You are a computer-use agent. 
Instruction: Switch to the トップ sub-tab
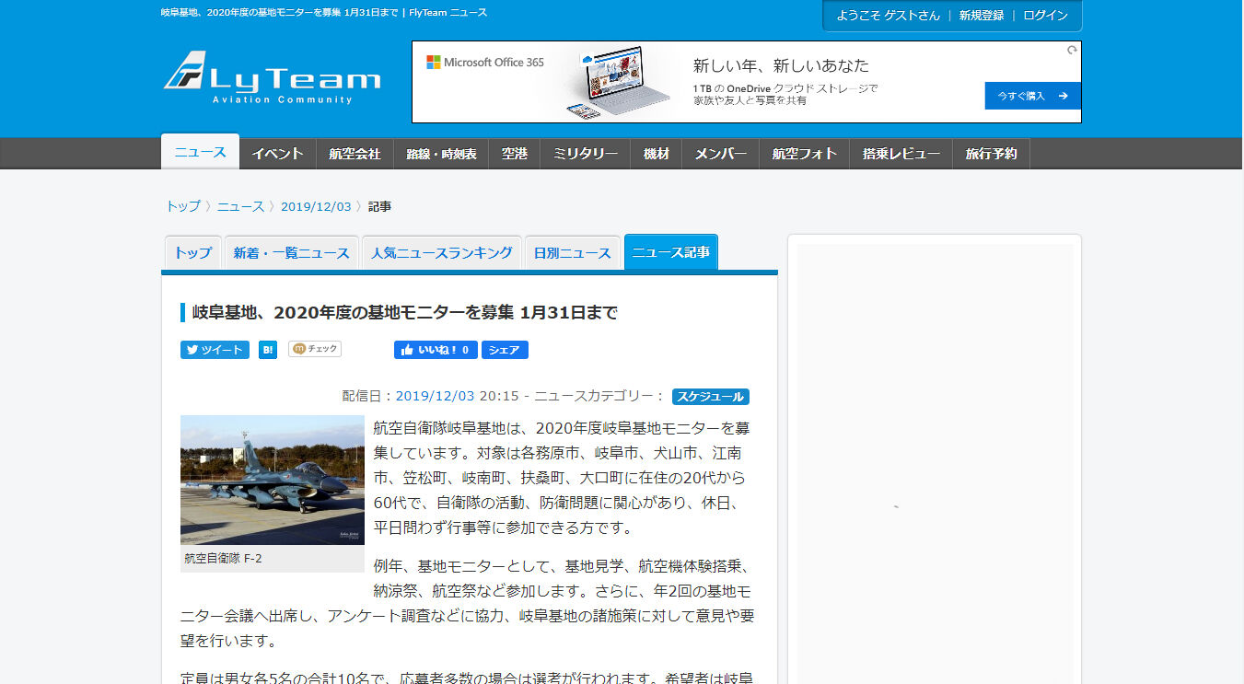click(x=192, y=253)
